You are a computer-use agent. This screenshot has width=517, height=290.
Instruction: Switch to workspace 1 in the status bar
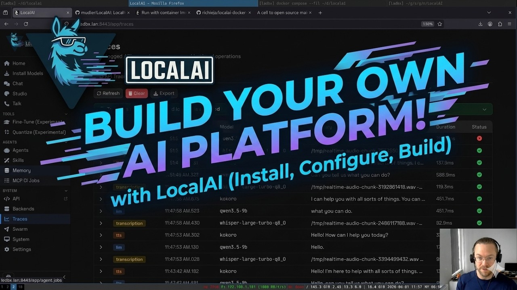coord(2,287)
